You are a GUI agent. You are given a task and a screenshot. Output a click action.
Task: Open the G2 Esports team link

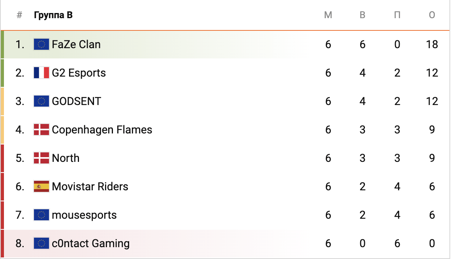pyautogui.click(x=79, y=73)
